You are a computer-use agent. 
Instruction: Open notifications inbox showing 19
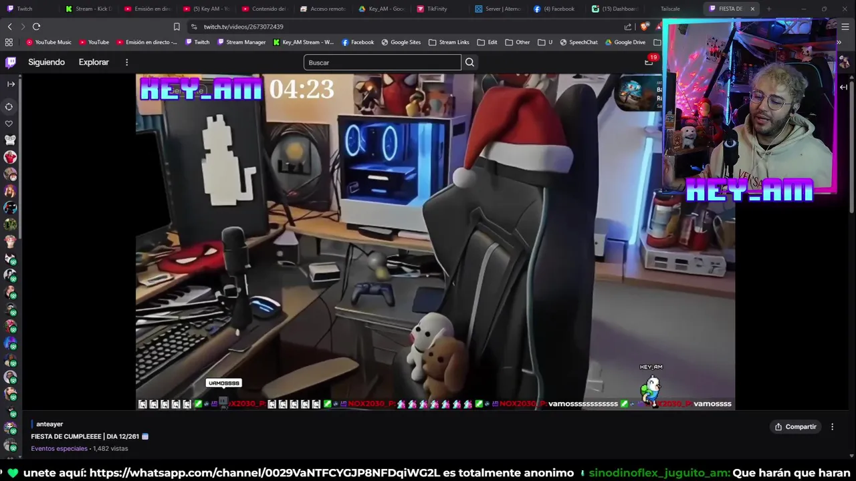tap(649, 61)
